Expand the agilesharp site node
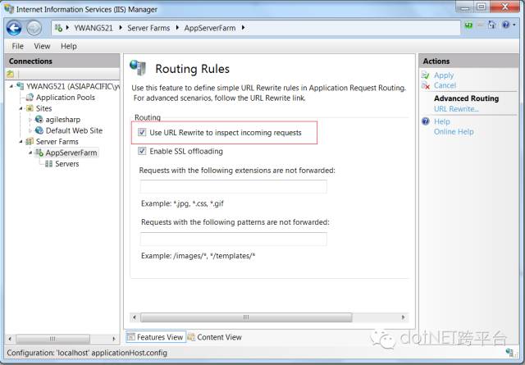Viewport: 525px width, 365px height. tap(30, 120)
